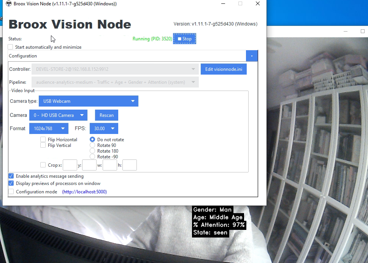
Task: Click the Gender: Man overlay label in preview
Action: point(213,210)
